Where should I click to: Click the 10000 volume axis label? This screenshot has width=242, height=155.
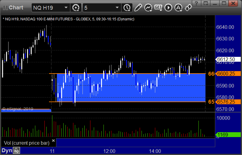click(223, 118)
